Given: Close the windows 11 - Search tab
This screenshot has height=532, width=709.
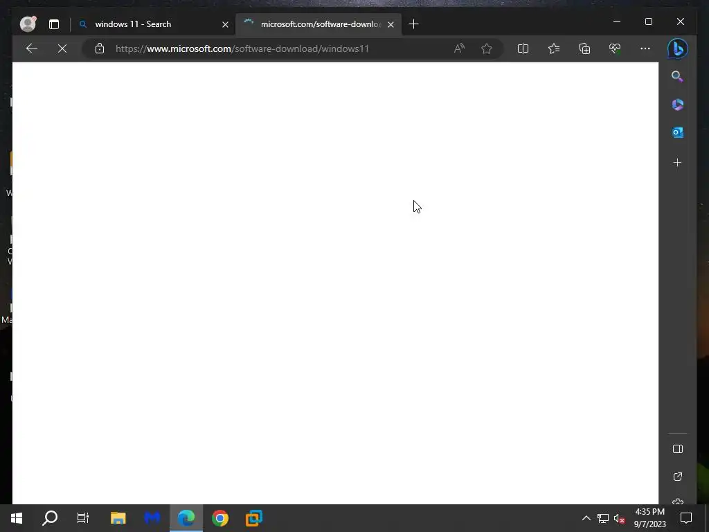Looking at the screenshot, I should [225, 24].
